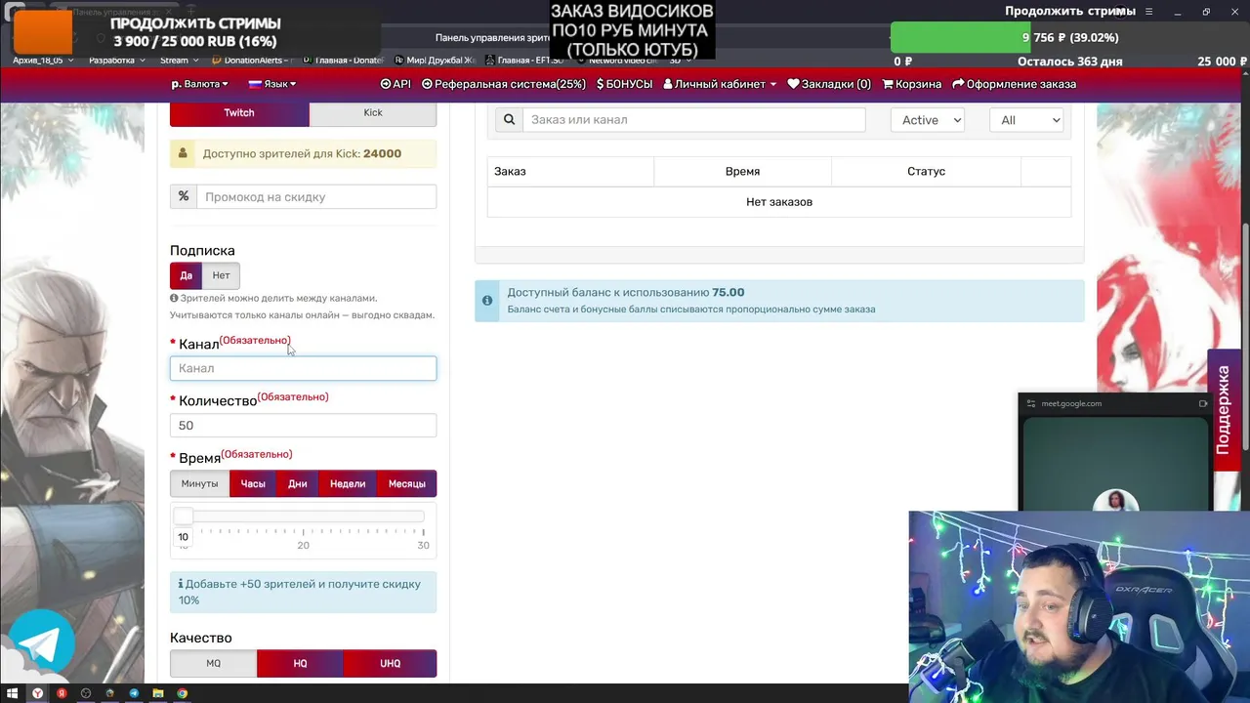Focus the Заказ или канал search field
Image resolution: width=1250 pixels, height=703 pixels.
(693, 120)
